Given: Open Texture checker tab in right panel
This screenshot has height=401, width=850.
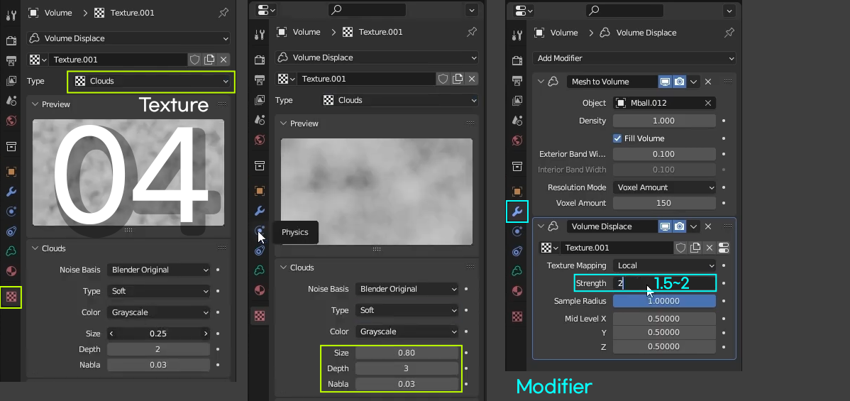Looking at the screenshot, I should pos(517,316).
